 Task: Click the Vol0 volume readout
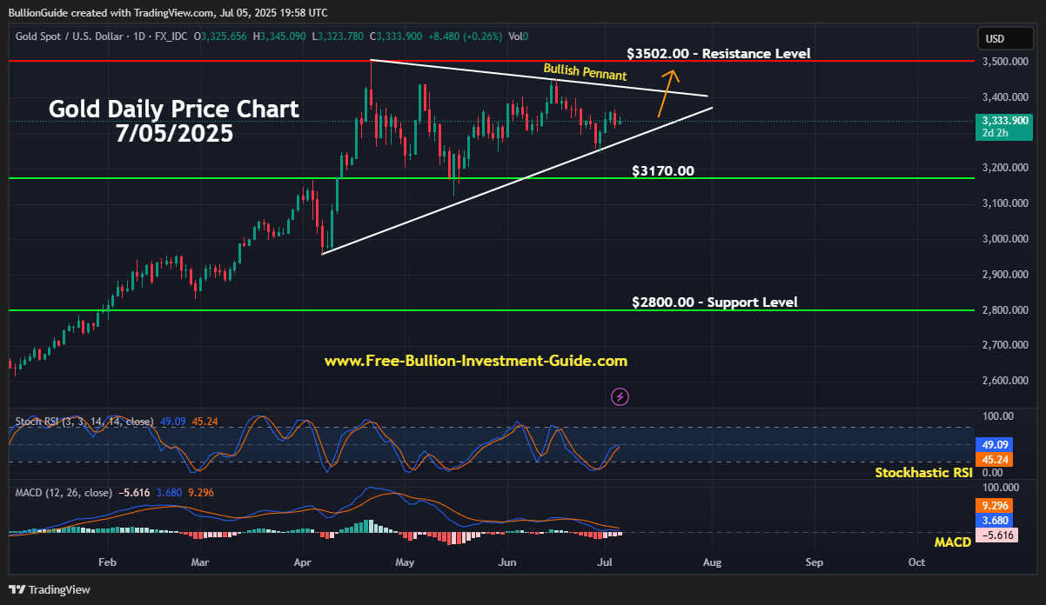point(518,37)
